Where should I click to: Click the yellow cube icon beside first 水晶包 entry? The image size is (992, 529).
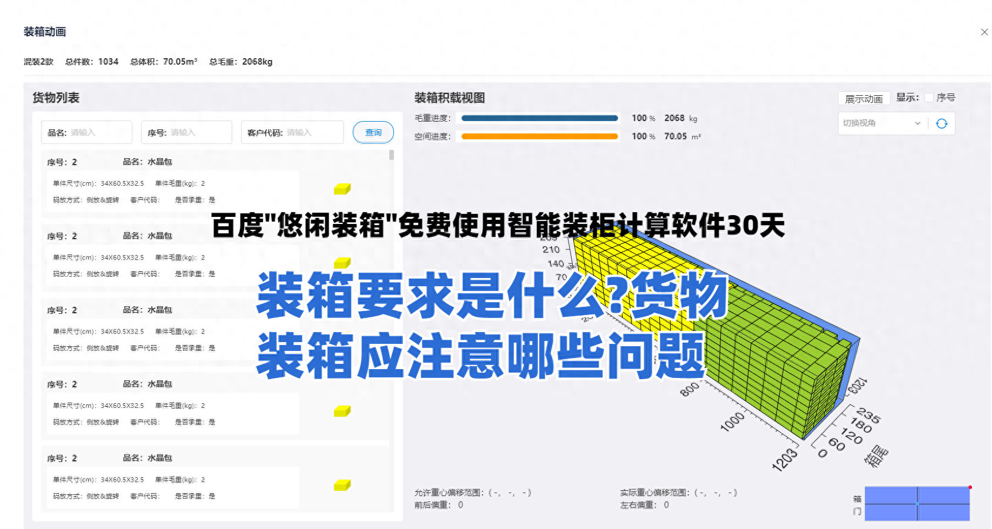point(342,189)
